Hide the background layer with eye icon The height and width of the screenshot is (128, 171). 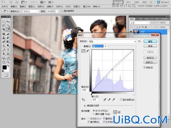131,32
